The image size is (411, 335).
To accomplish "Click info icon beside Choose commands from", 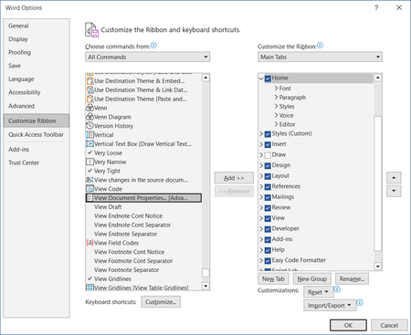I will [x=154, y=46].
